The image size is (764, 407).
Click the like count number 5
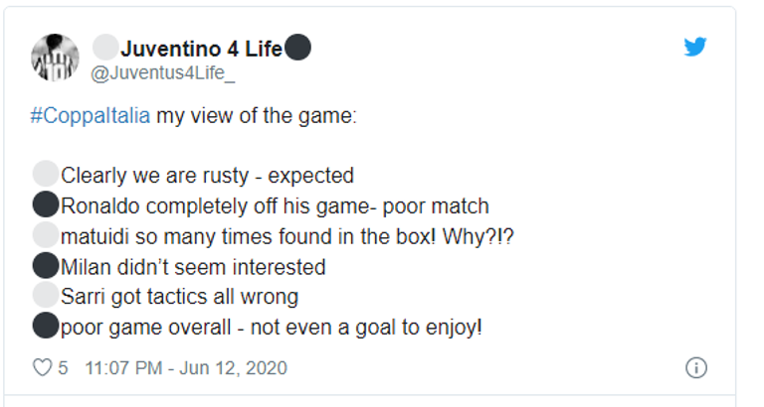coord(63,368)
